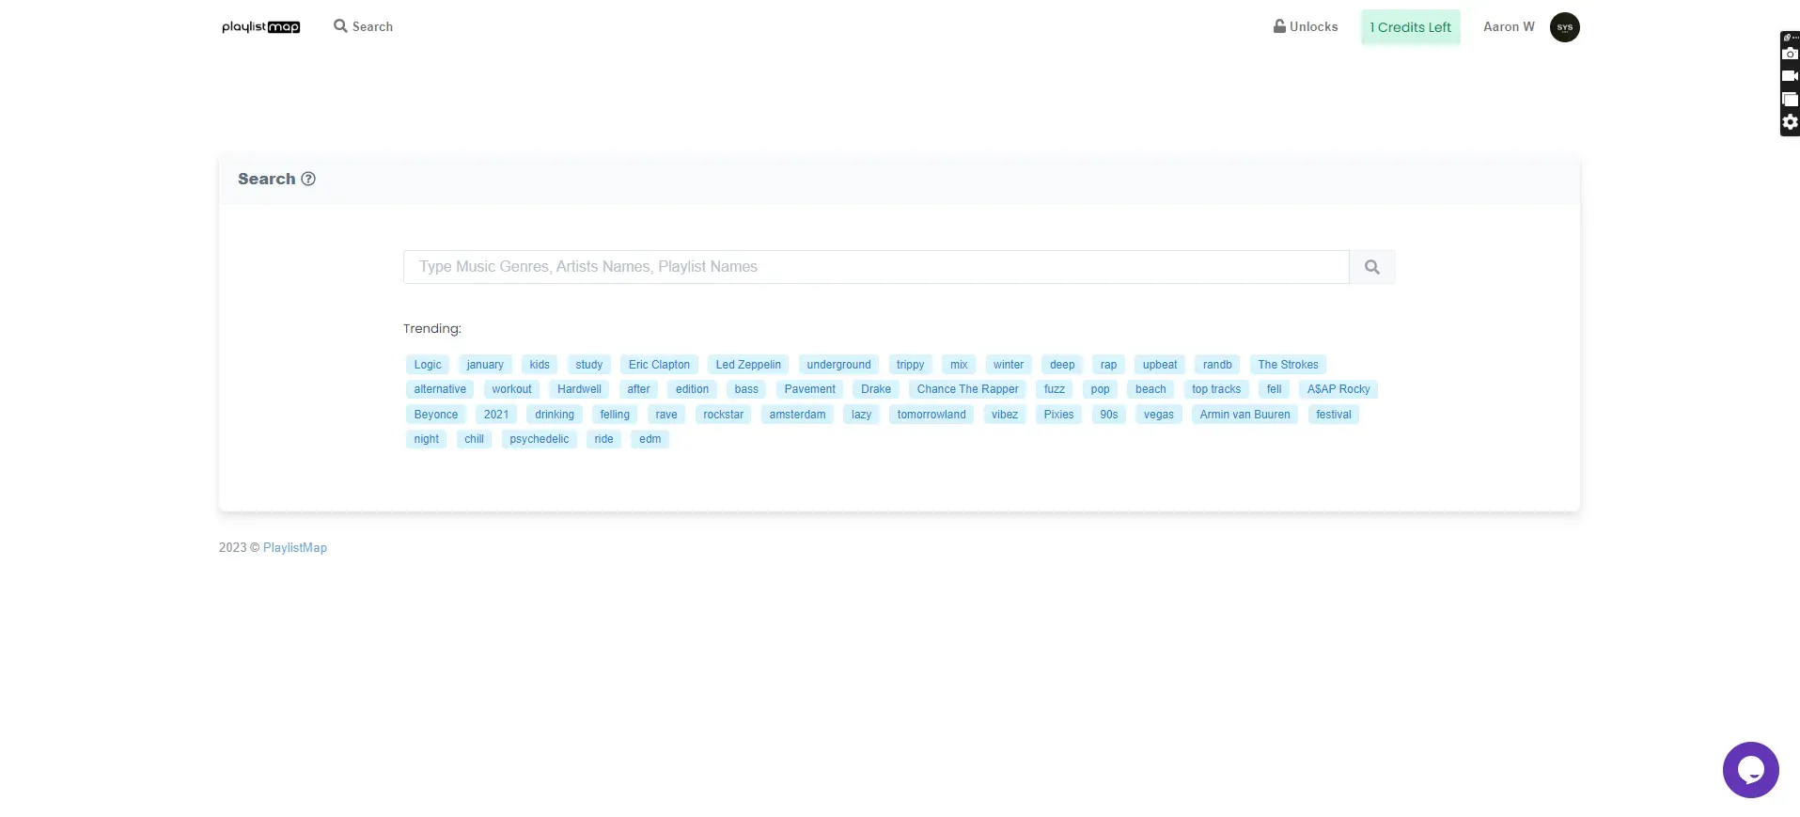Select the chill trending tag
The width and height of the screenshot is (1800, 817).
point(474,439)
